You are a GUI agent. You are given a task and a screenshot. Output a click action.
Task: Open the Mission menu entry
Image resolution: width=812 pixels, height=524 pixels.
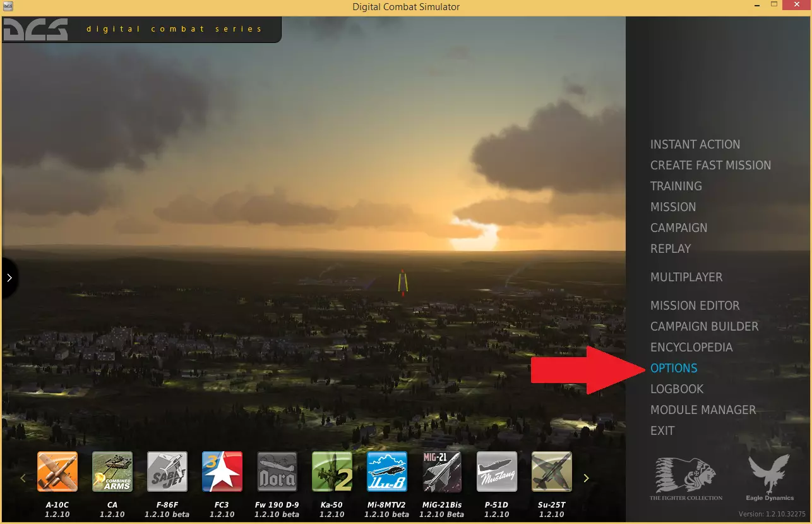[x=673, y=207]
